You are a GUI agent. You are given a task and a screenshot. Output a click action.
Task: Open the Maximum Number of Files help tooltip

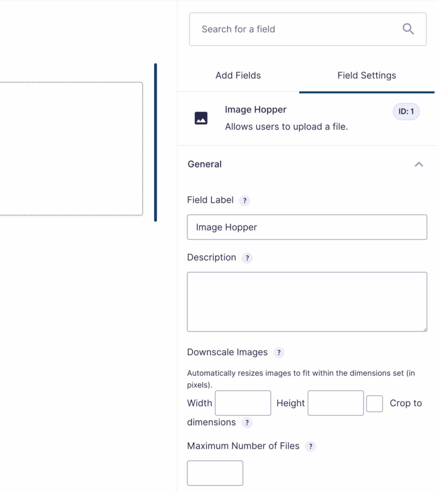[x=310, y=446]
